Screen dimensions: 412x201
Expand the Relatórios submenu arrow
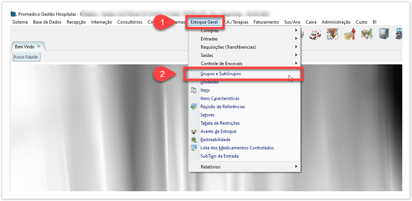click(296, 167)
